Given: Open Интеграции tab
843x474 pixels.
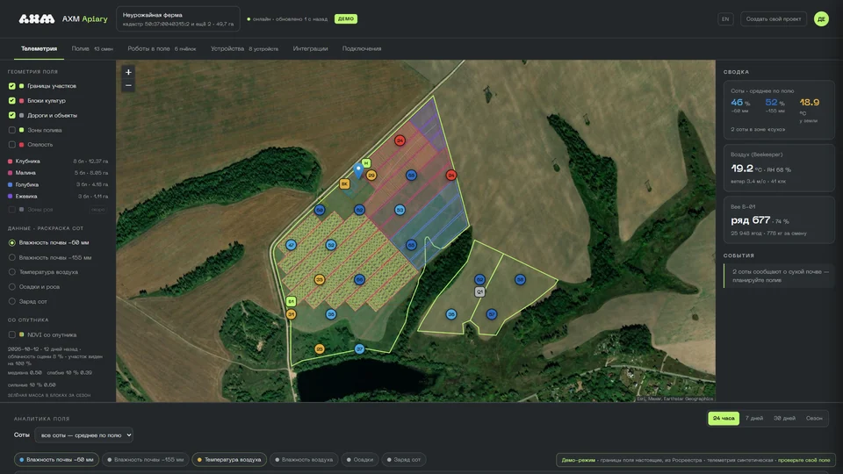Looking at the screenshot, I should click(310, 49).
